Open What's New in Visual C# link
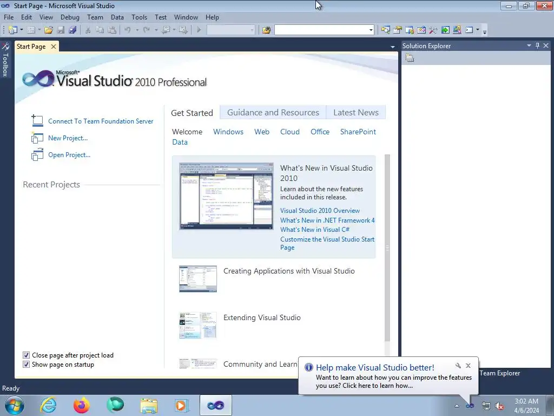Viewport: 554px width, 416px height. (315, 230)
